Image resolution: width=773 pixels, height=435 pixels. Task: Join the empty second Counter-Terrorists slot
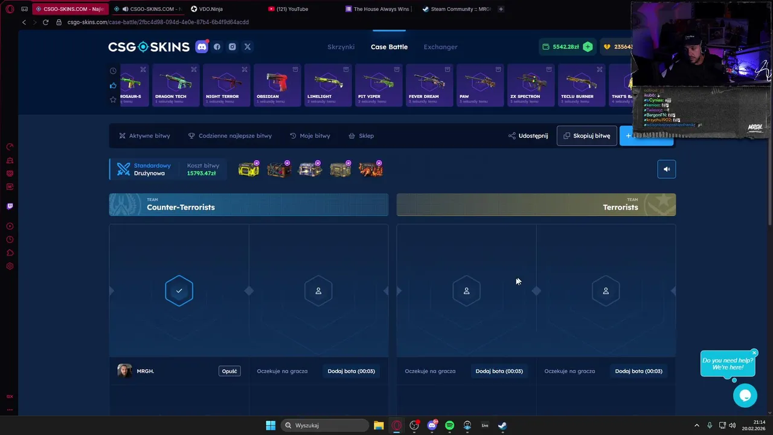(318, 291)
